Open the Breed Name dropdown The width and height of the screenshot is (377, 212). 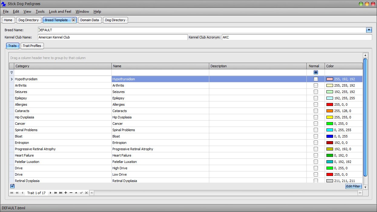tap(369, 30)
